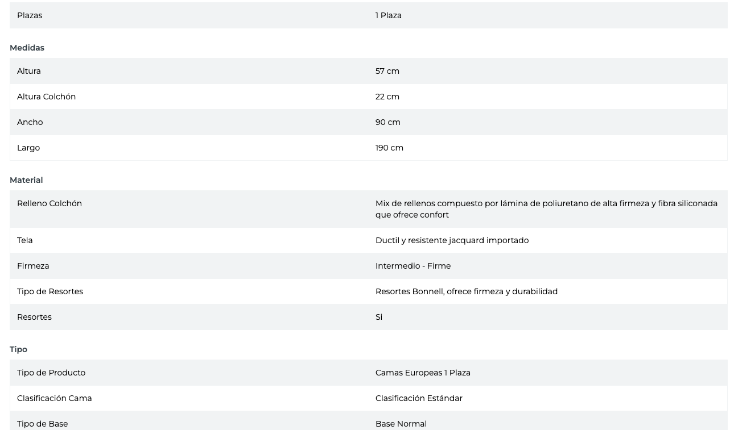This screenshot has height=430, width=730.
Task: Click the 57 cm height value
Action: [387, 71]
